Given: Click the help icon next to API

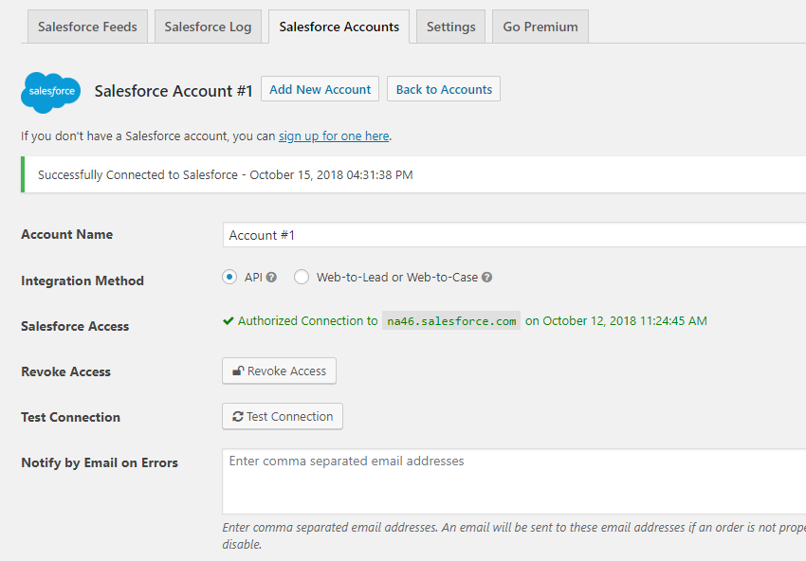Looking at the screenshot, I should point(272,278).
